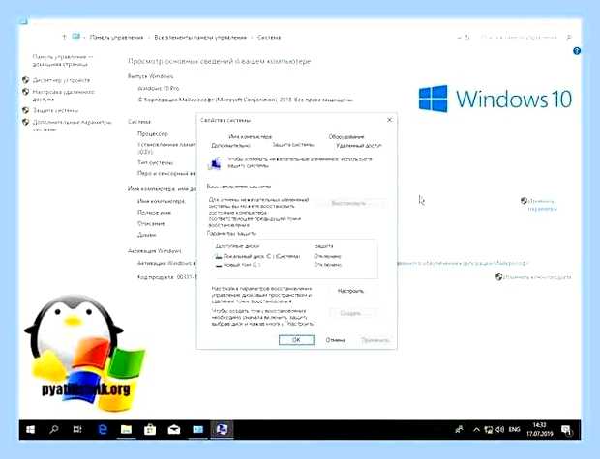The height and width of the screenshot is (459, 600).
Task: Click the disabled Создать button
Action: click(352, 313)
